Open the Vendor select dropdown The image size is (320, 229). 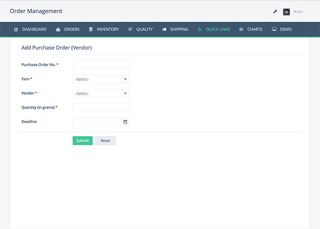(101, 93)
